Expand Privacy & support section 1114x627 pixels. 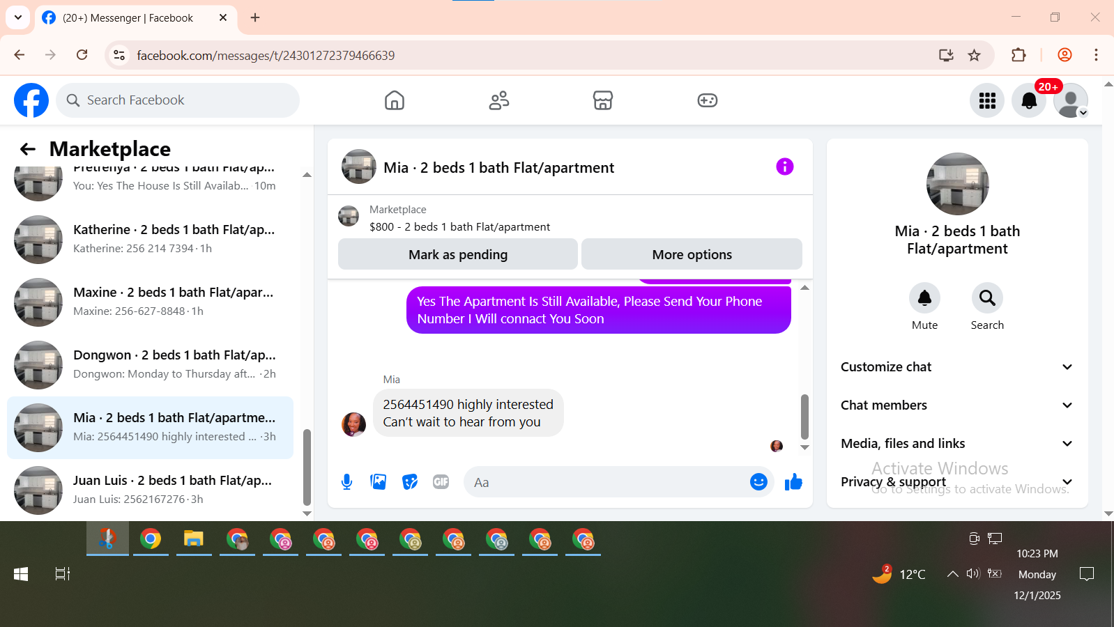(957, 482)
